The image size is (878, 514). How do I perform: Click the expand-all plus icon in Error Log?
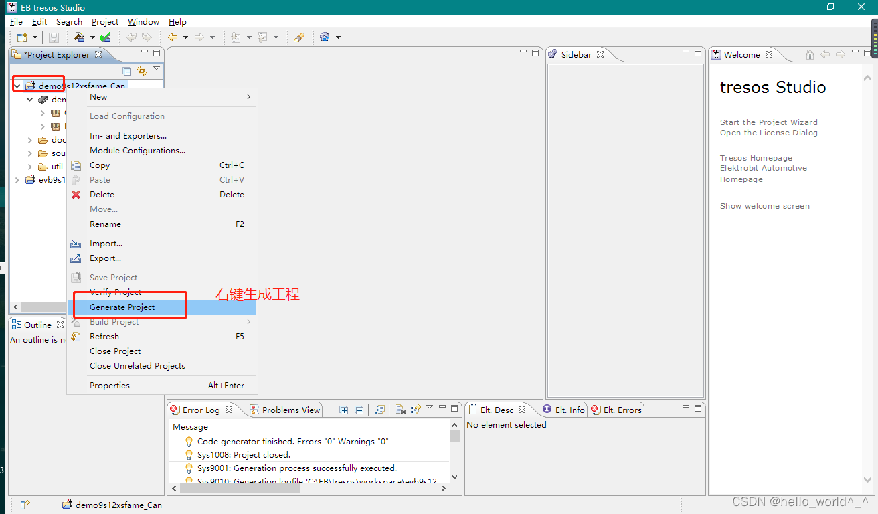click(344, 410)
